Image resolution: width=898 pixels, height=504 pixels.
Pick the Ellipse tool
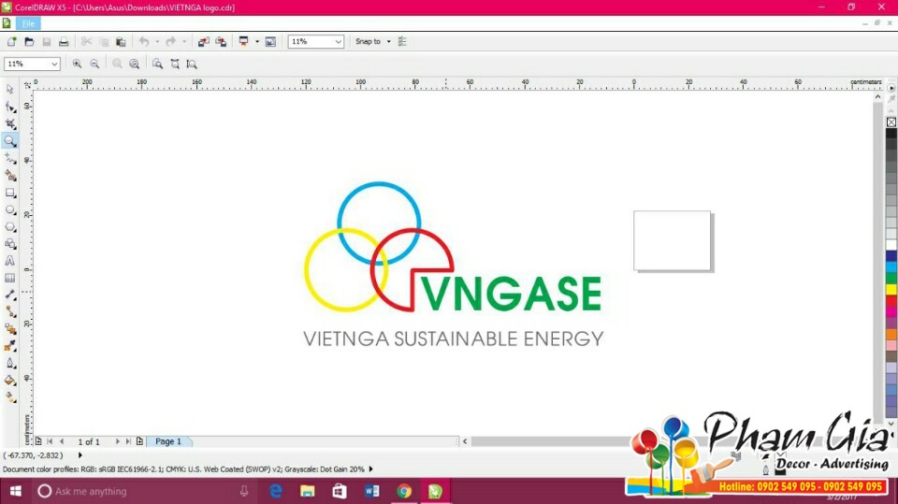(10, 209)
